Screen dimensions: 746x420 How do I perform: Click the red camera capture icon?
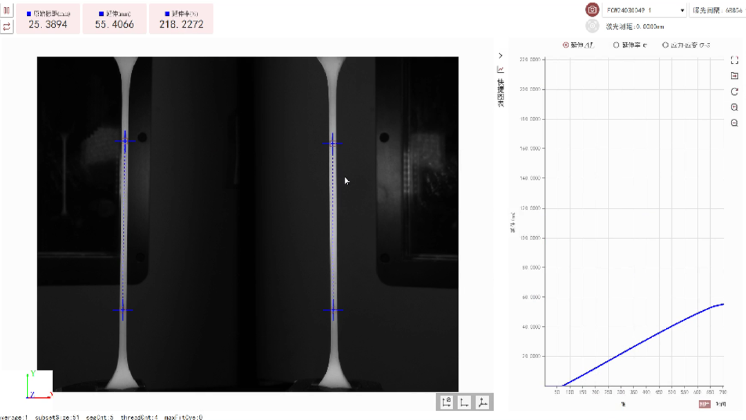(592, 10)
